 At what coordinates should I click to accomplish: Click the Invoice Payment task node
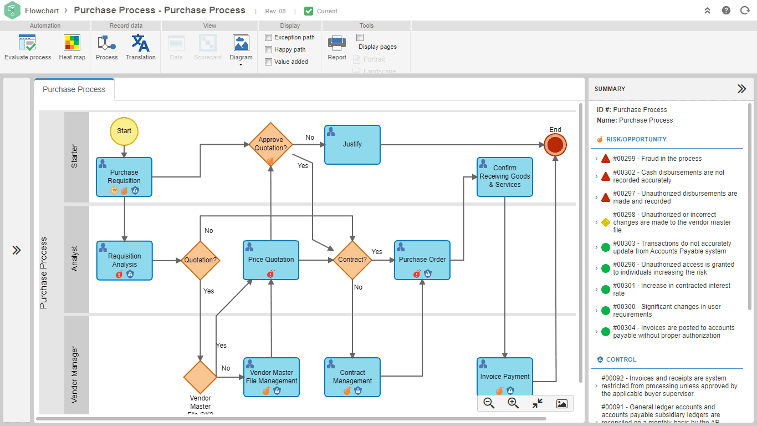(505, 377)
